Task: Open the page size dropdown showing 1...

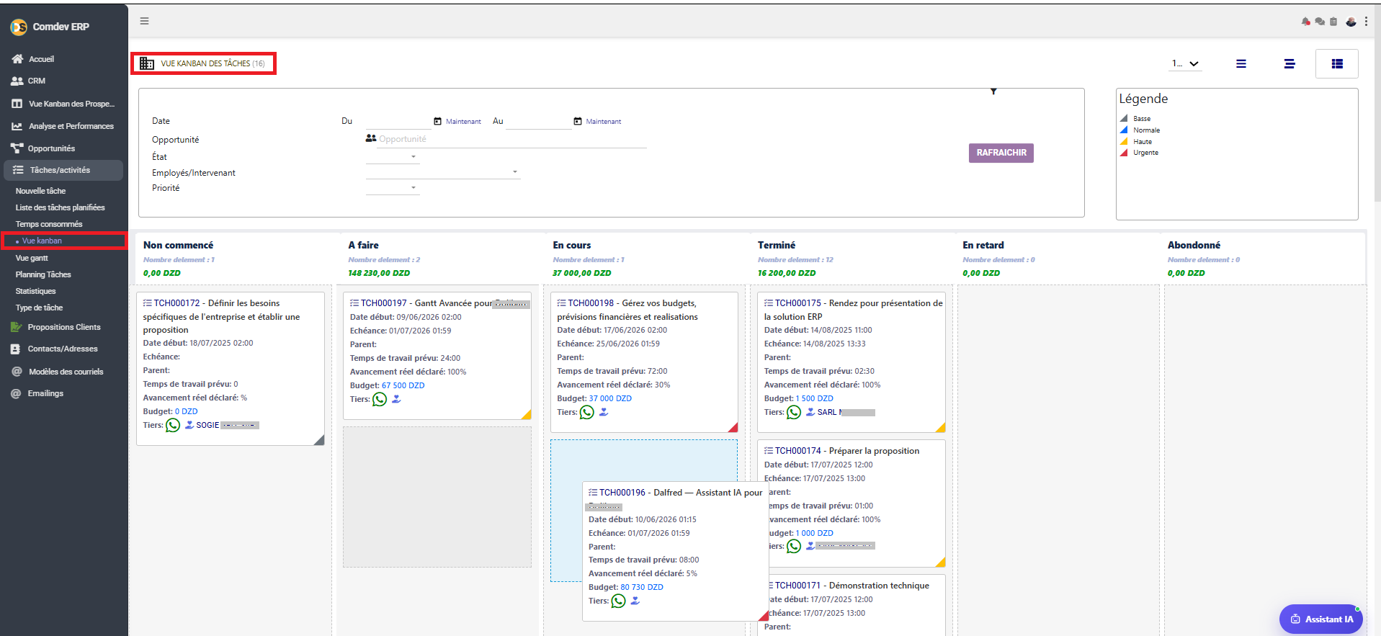Action: [x=1185, y=63]
